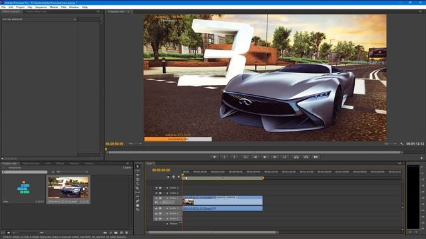Switch Project panel to icon view
Viewport: 426px width, 239px height.
point(9,232)
